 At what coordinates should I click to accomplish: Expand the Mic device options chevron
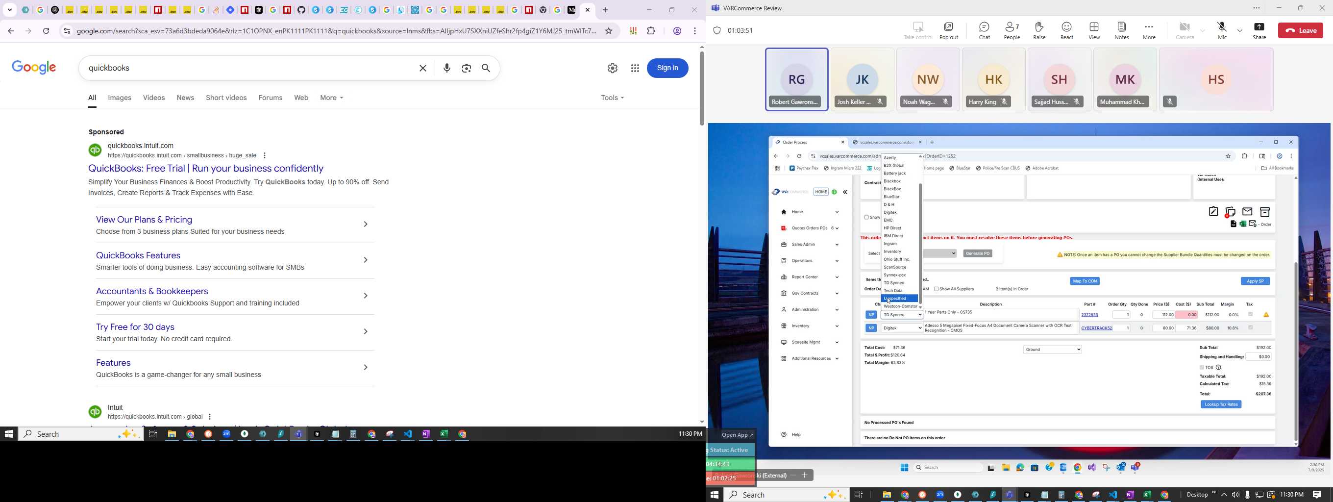pos(1240,31)
